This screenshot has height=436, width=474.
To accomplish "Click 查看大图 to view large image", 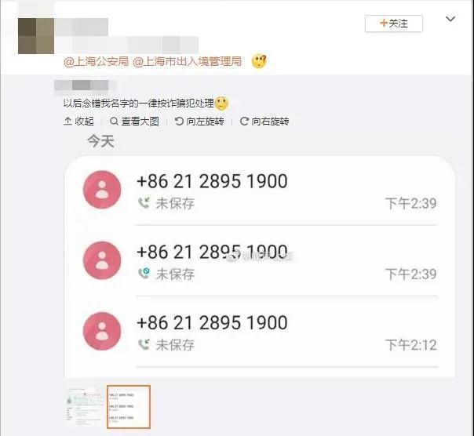I will click(134, 122).
